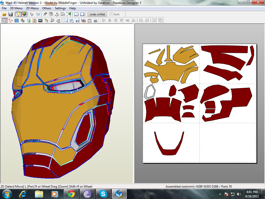The image size is (265, 199).
Task: Open a file with the folder icon
Action: (4, 15)
